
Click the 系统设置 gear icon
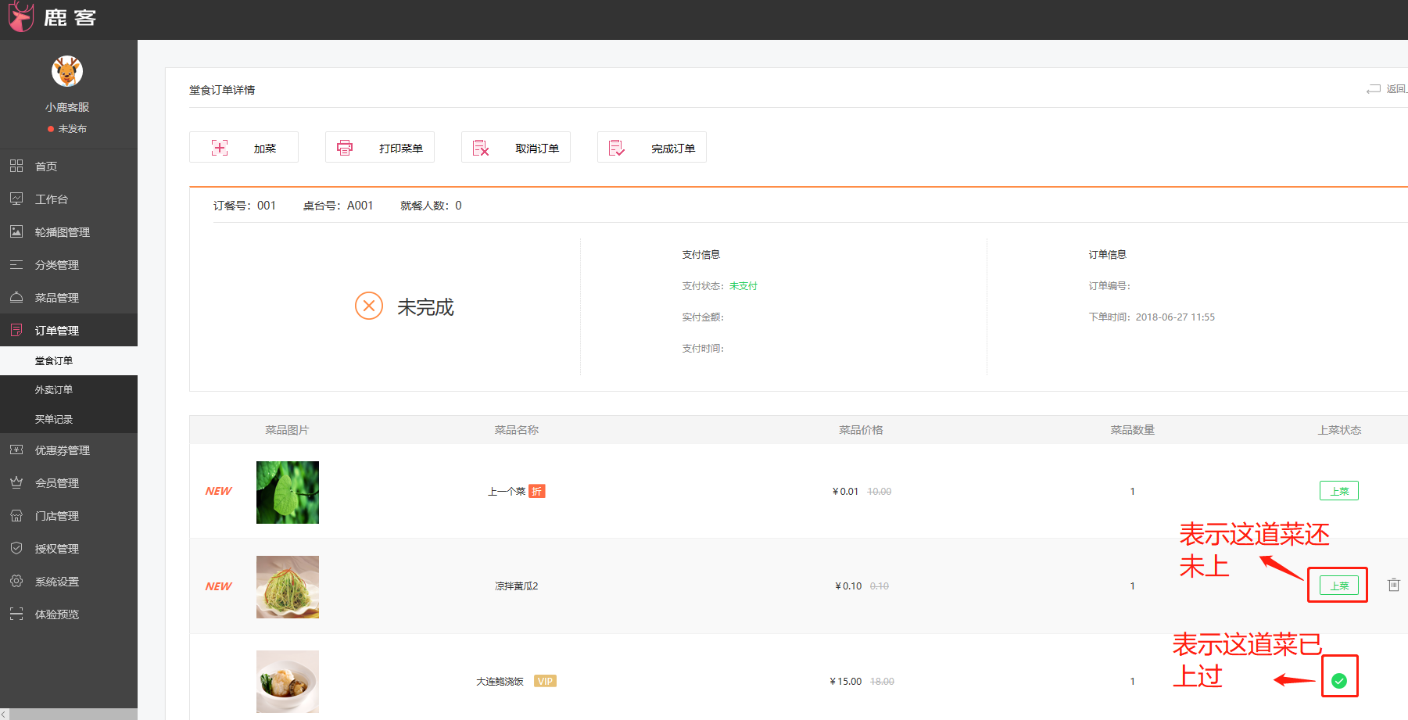(x=16, y=581)
